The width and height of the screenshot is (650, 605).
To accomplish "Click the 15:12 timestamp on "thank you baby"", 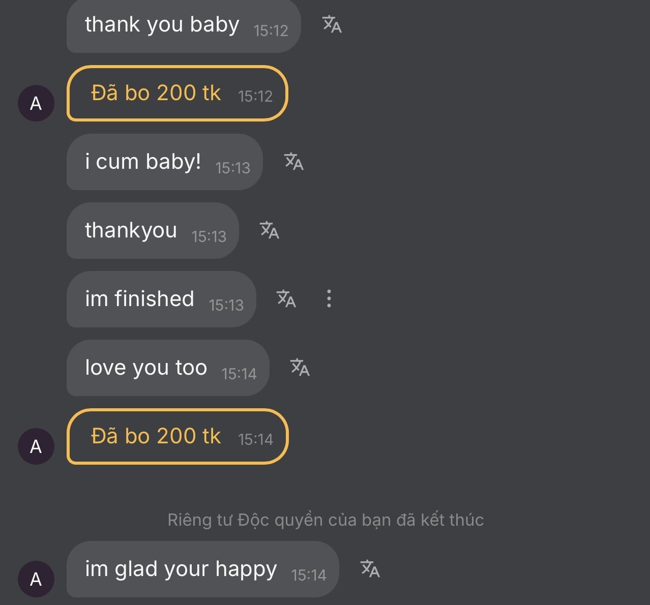I will tap(271, 31).
